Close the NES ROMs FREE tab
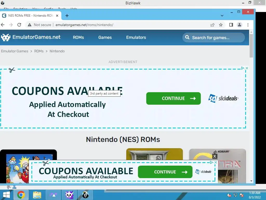Image resolution: width=266 pixels, height=200 pixels. (x=57, y=16)
